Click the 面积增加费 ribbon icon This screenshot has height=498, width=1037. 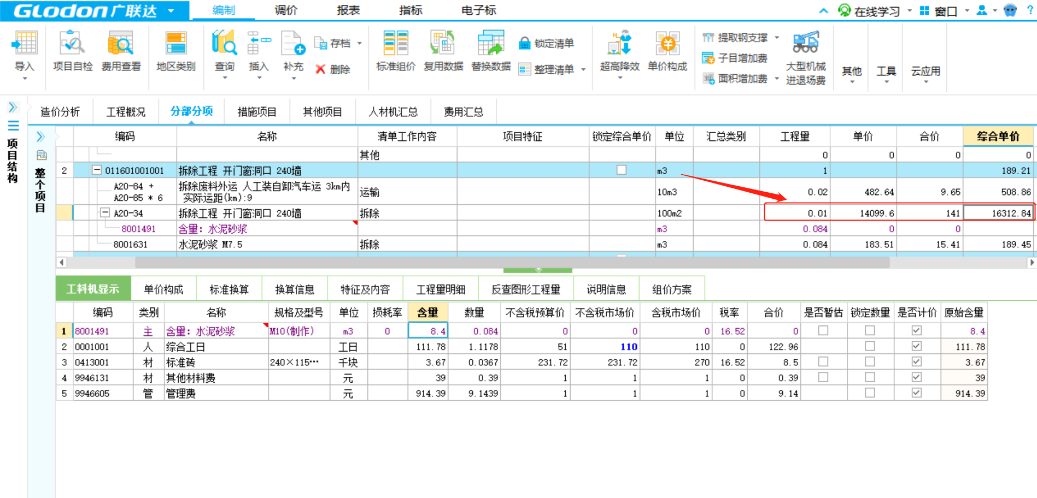(708, 79)
